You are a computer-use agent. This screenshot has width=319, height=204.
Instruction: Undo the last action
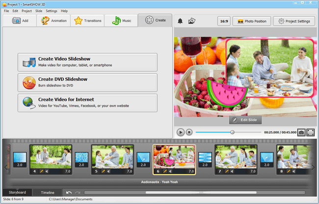pos(69,193)
